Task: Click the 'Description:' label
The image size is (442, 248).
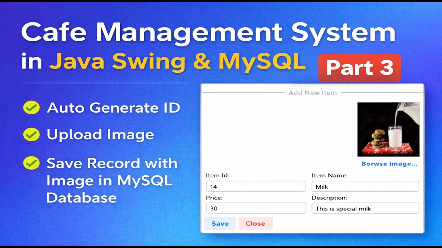Action: (x=329, y=198)
